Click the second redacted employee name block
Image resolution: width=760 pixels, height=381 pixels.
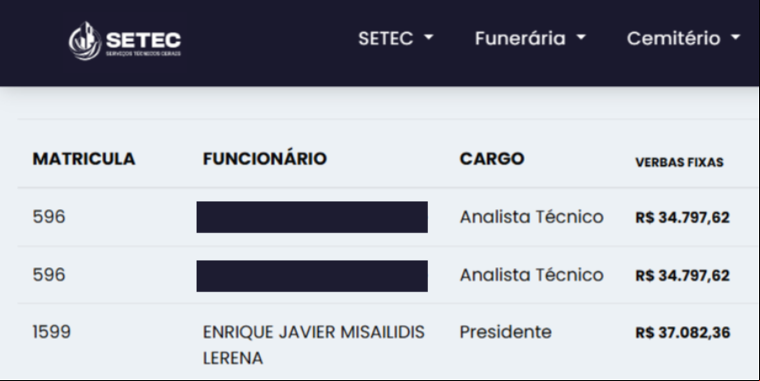(312, 276)
